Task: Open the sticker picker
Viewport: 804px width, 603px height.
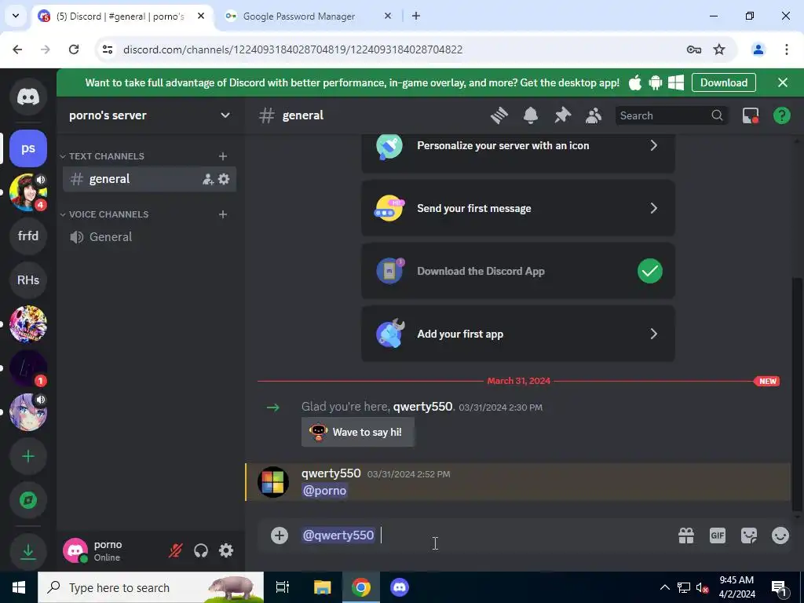Action: tap(749, 535)
